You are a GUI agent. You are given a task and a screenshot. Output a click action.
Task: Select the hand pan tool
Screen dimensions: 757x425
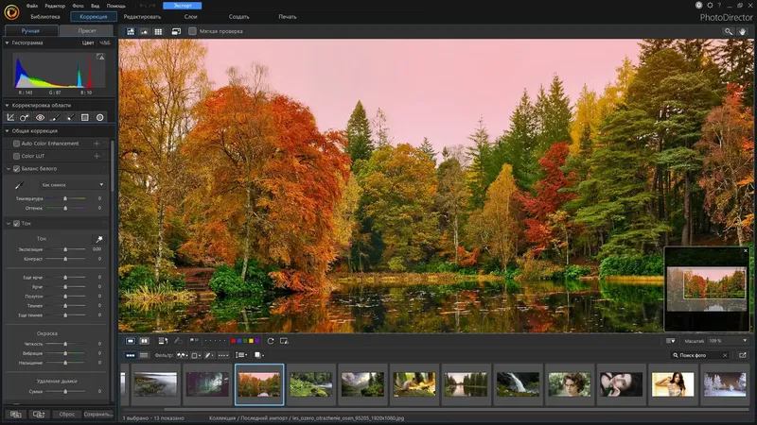744,31
